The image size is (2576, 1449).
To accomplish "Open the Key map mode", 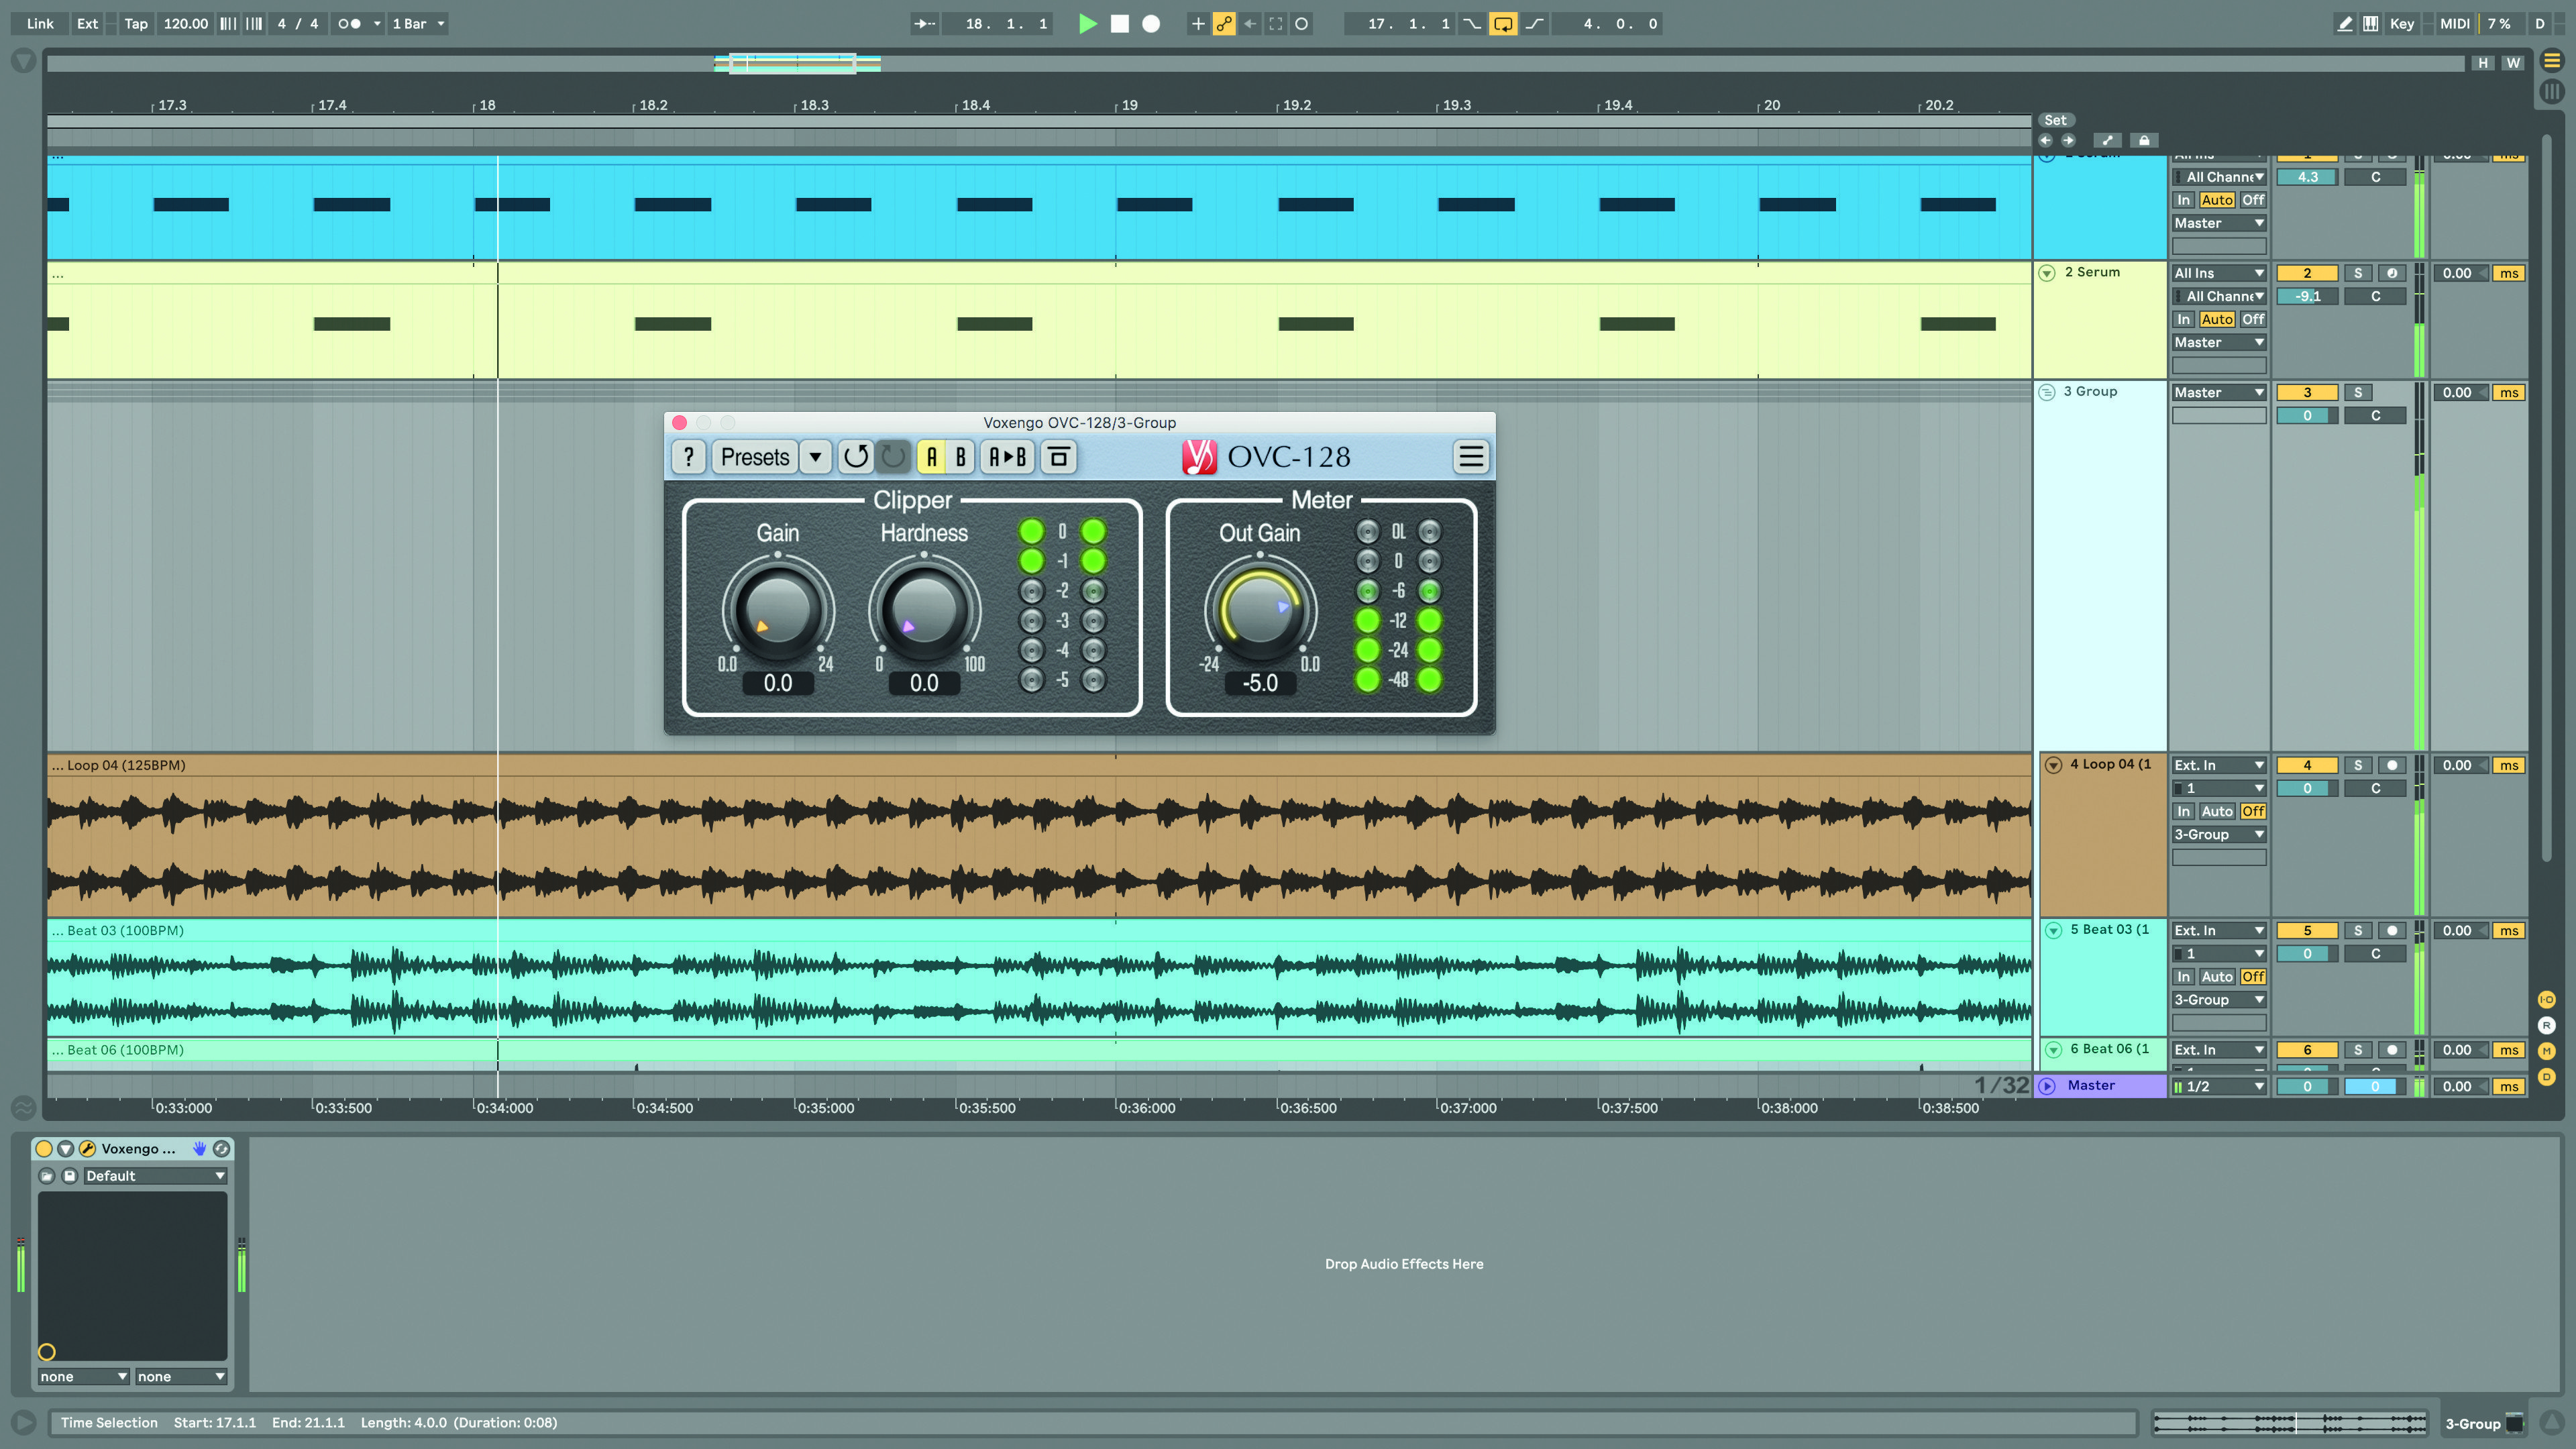I will (2401, 24).
